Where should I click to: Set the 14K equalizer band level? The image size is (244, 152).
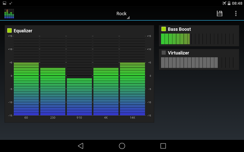click(132, 75)
